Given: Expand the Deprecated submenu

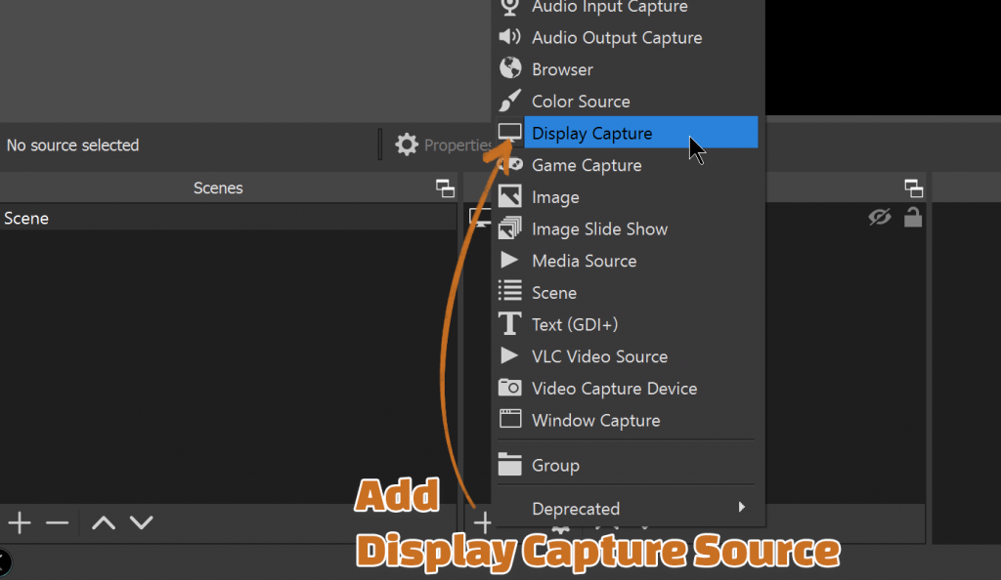Looking at the screenshot, I should click(626, 508).
